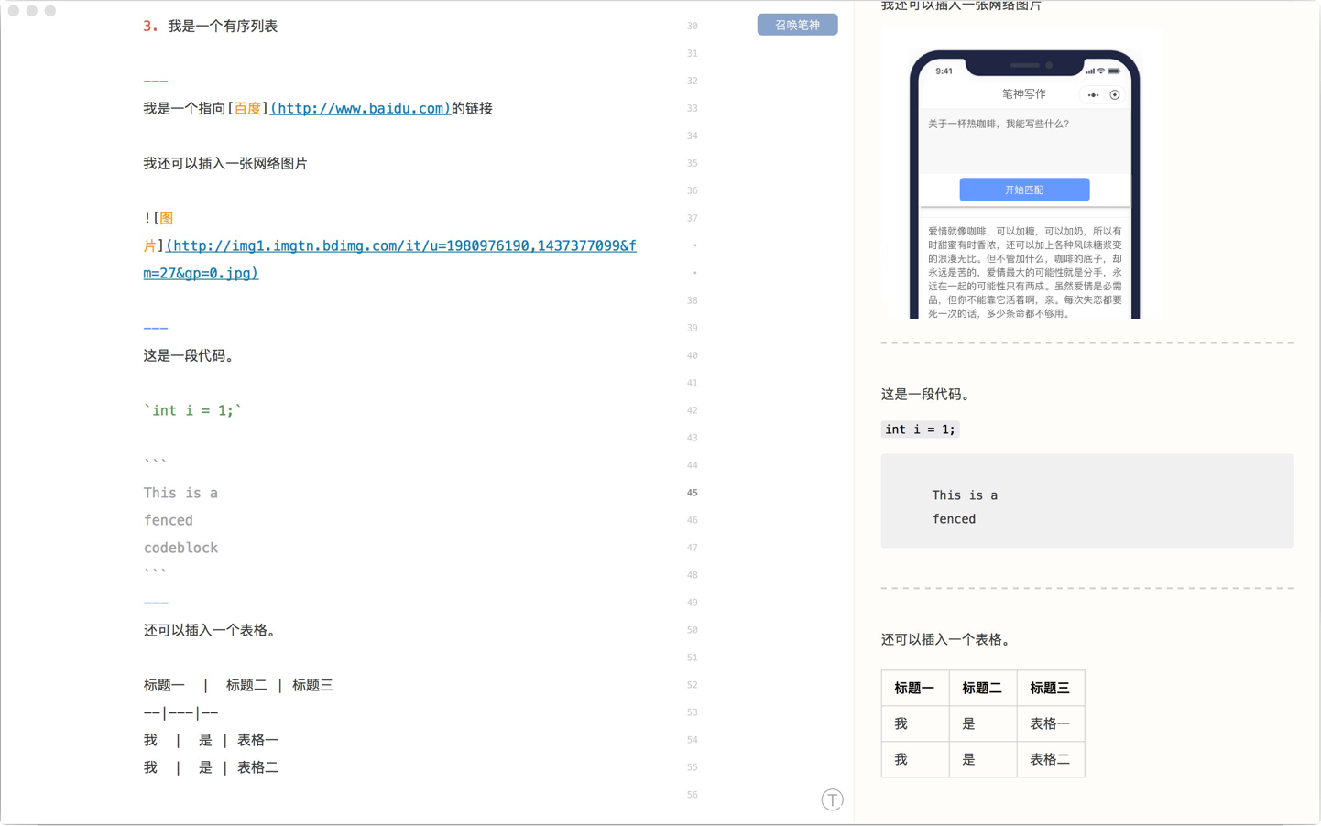Click the '我 | 是 | 表格二' editor line
The width and height of the screenshot is (1321, 826).
pos(211,767)
